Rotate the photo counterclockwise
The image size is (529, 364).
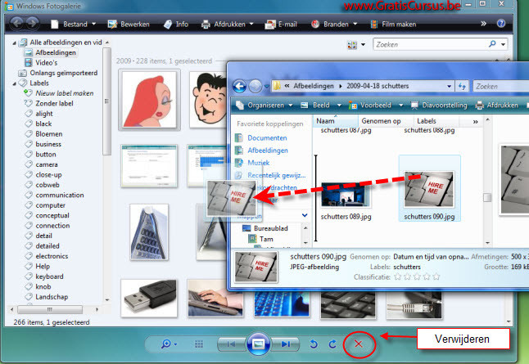314,344
